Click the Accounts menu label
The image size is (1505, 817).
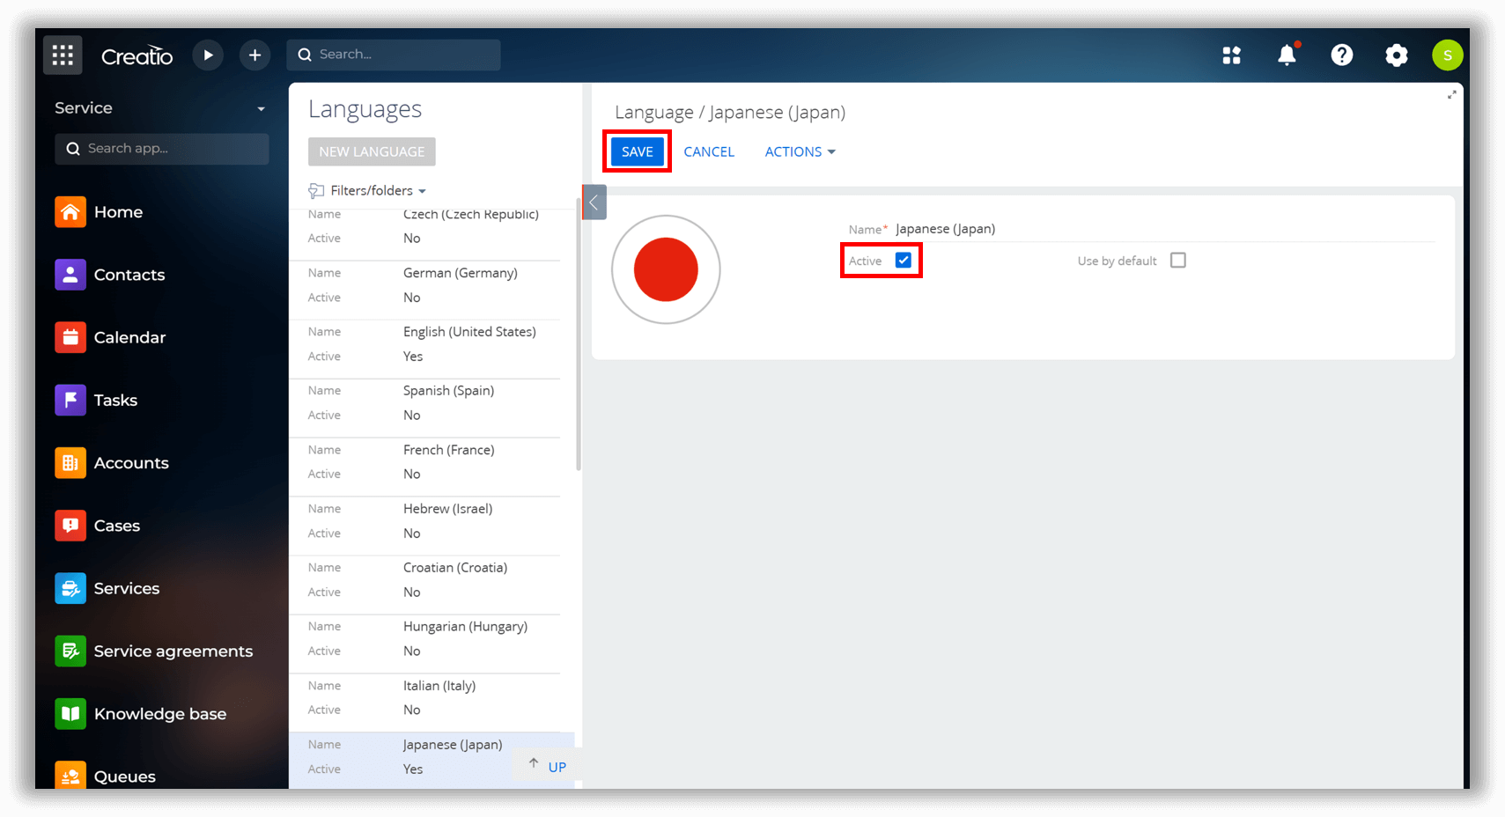pos(131,463)
